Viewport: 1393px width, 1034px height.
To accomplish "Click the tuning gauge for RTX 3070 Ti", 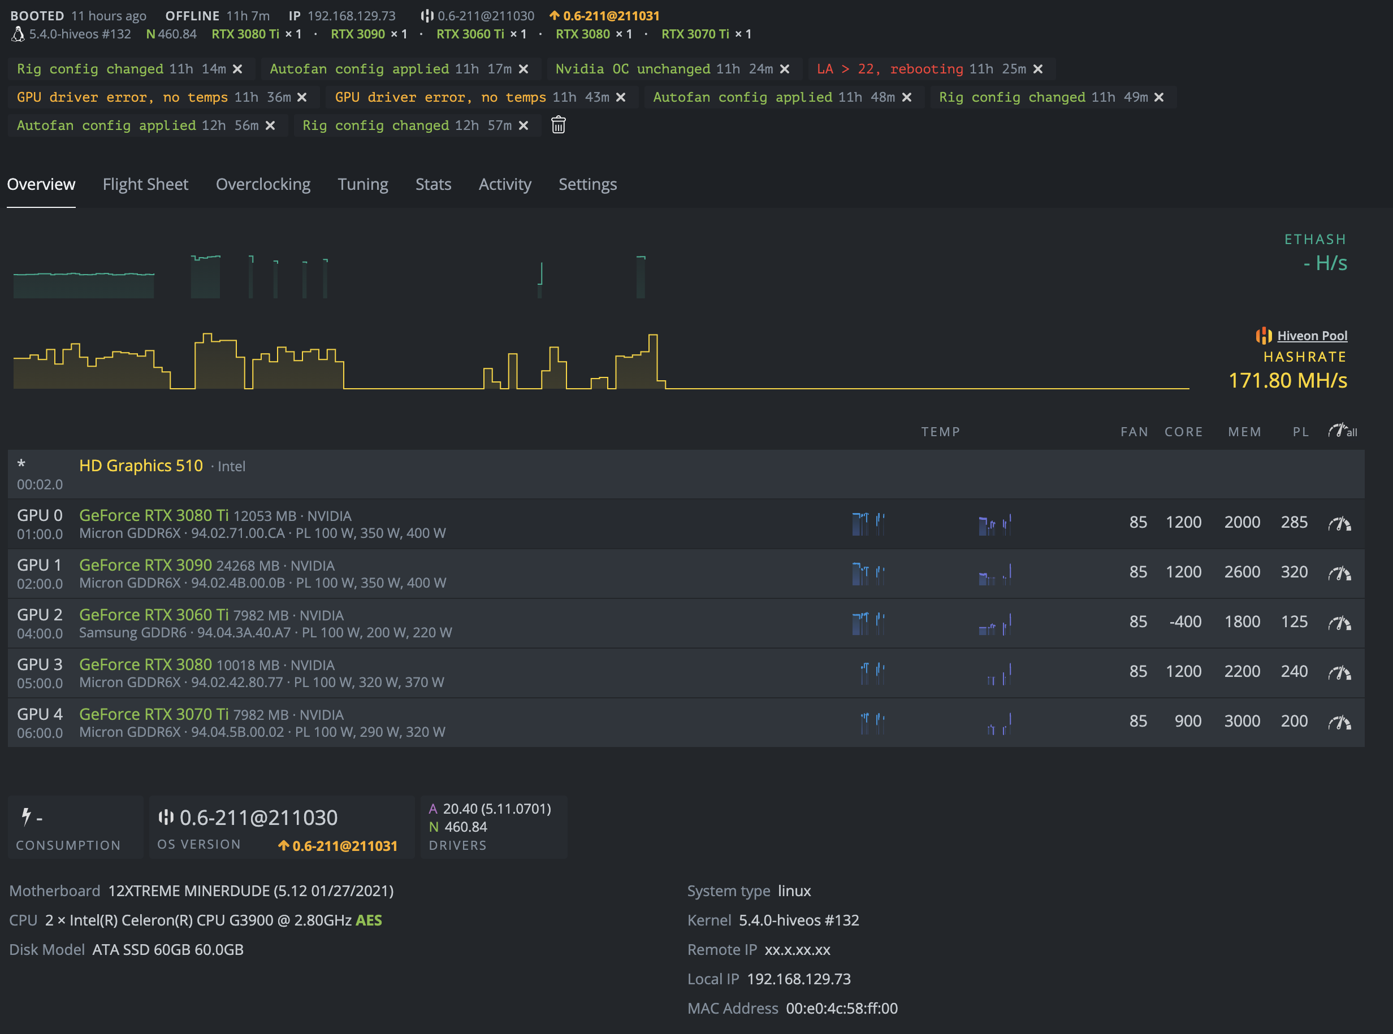I will [x=1339, y=722].
